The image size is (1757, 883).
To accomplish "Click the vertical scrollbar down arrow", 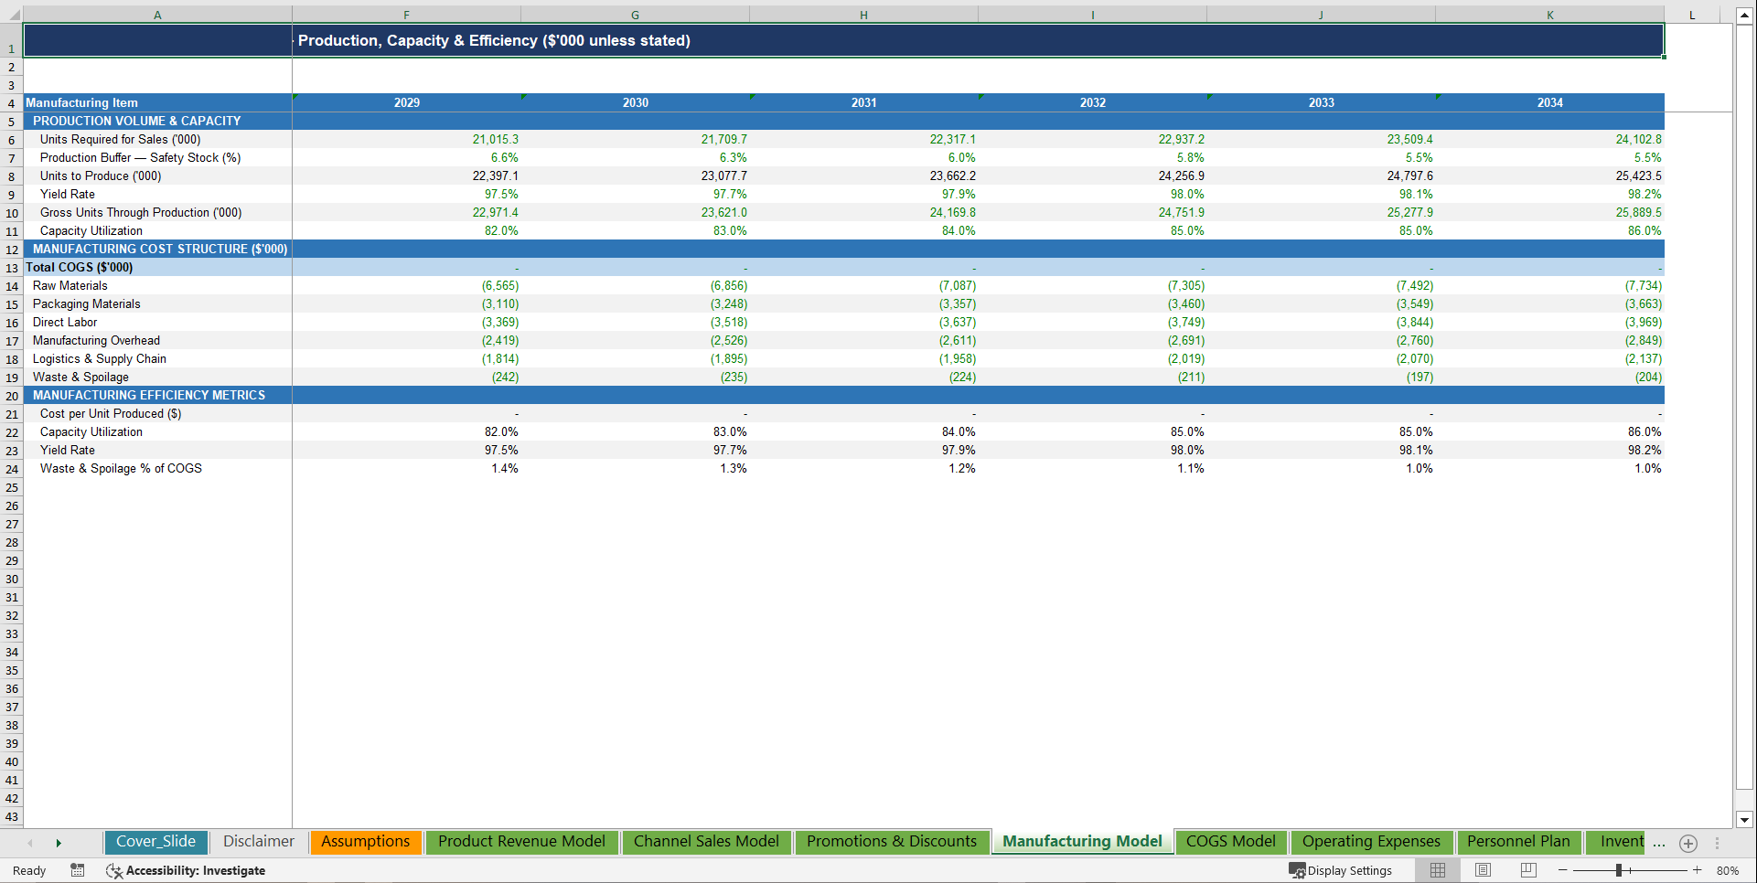I will click(x=1745, y=821).
